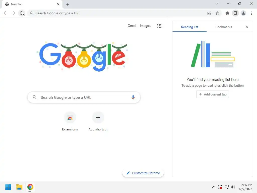
Task: Close the side panel
Action: tap(247, 27)
